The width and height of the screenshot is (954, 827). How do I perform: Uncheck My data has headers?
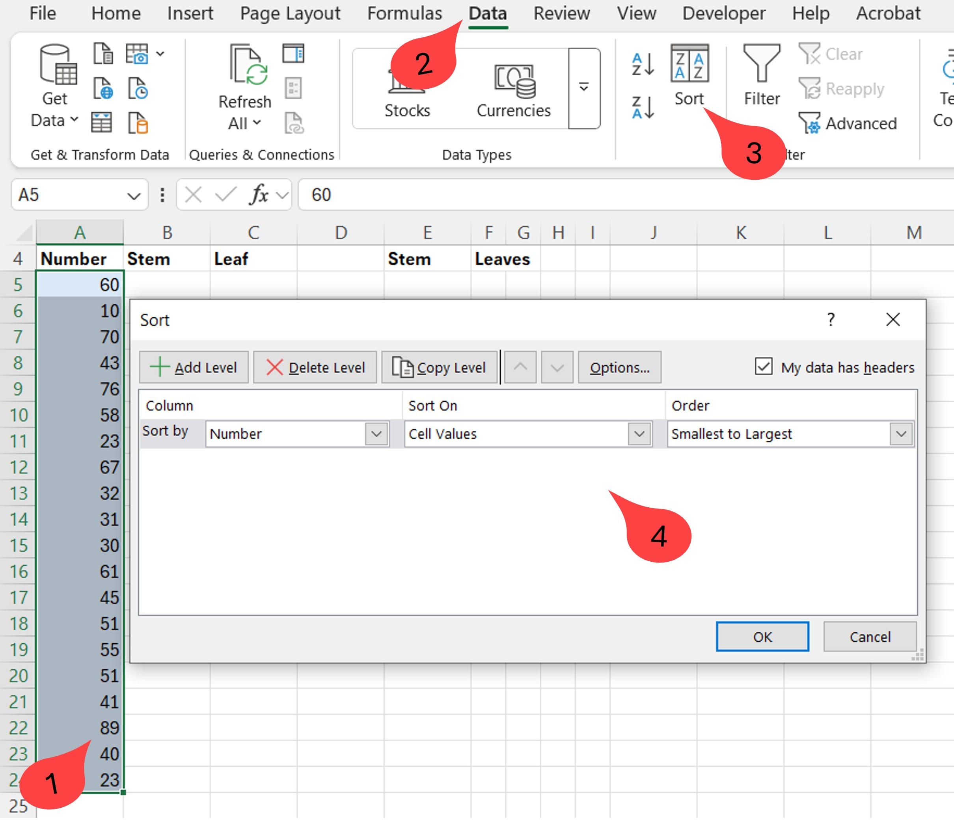point(764,367)
